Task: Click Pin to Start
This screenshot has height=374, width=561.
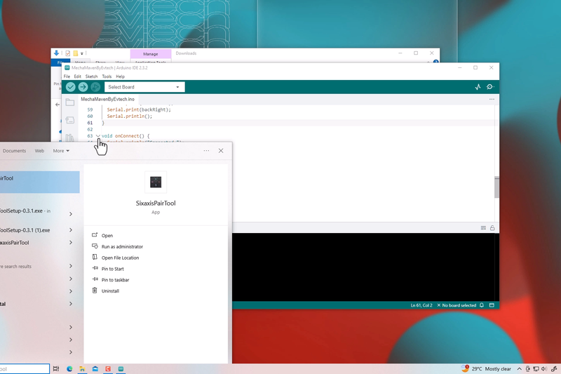Action: click(113, 269)
